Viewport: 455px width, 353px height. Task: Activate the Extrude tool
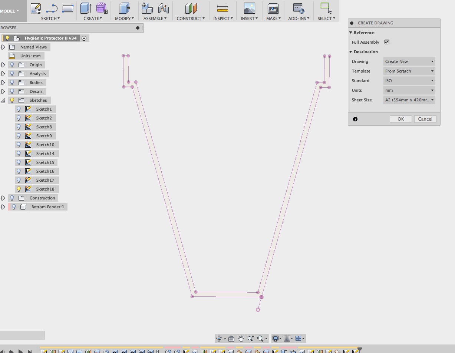click(86, 8)
